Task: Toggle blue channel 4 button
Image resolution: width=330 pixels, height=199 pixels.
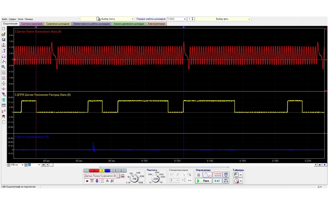Action: pyautogui.click(x=107, y=171)
